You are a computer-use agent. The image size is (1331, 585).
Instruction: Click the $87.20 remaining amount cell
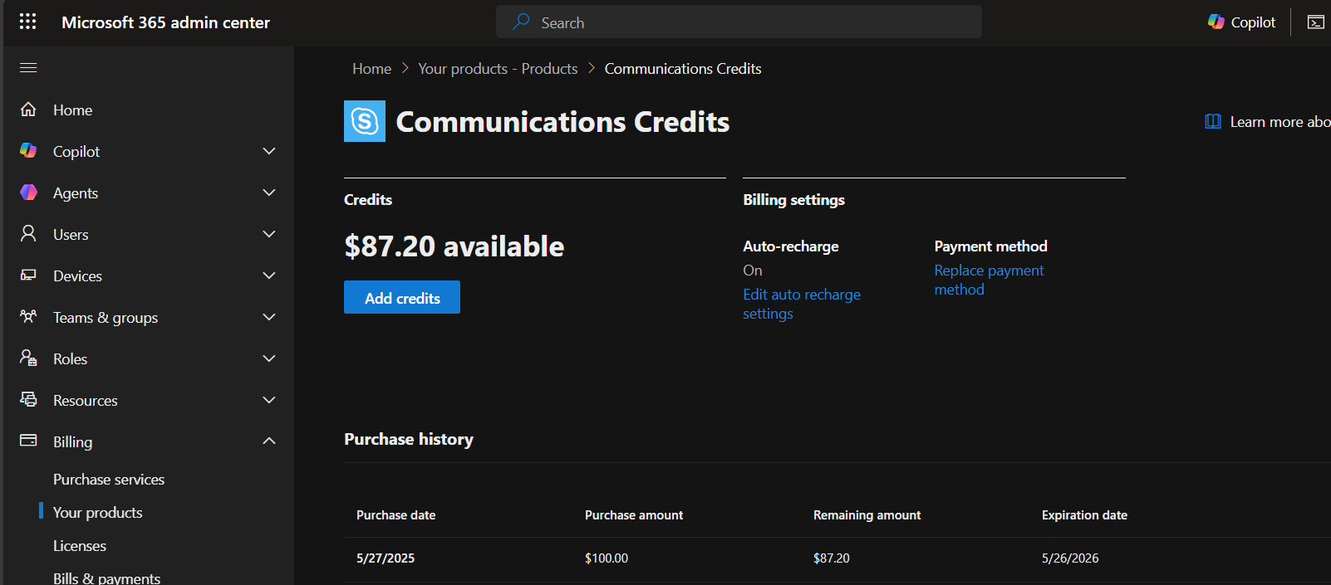[x=832, y=558]
